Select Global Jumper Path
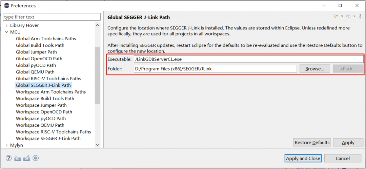This screenshot has width=366, height=169. 36,52
